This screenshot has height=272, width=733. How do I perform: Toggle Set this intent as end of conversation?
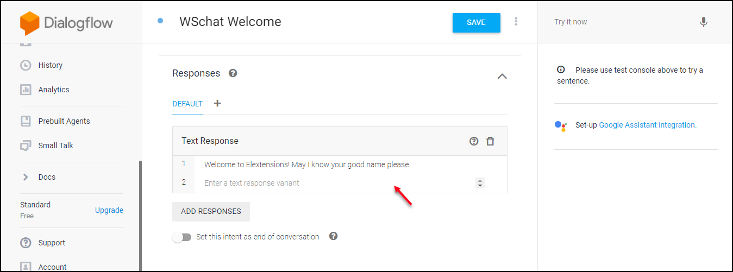(x=182, y=237)
